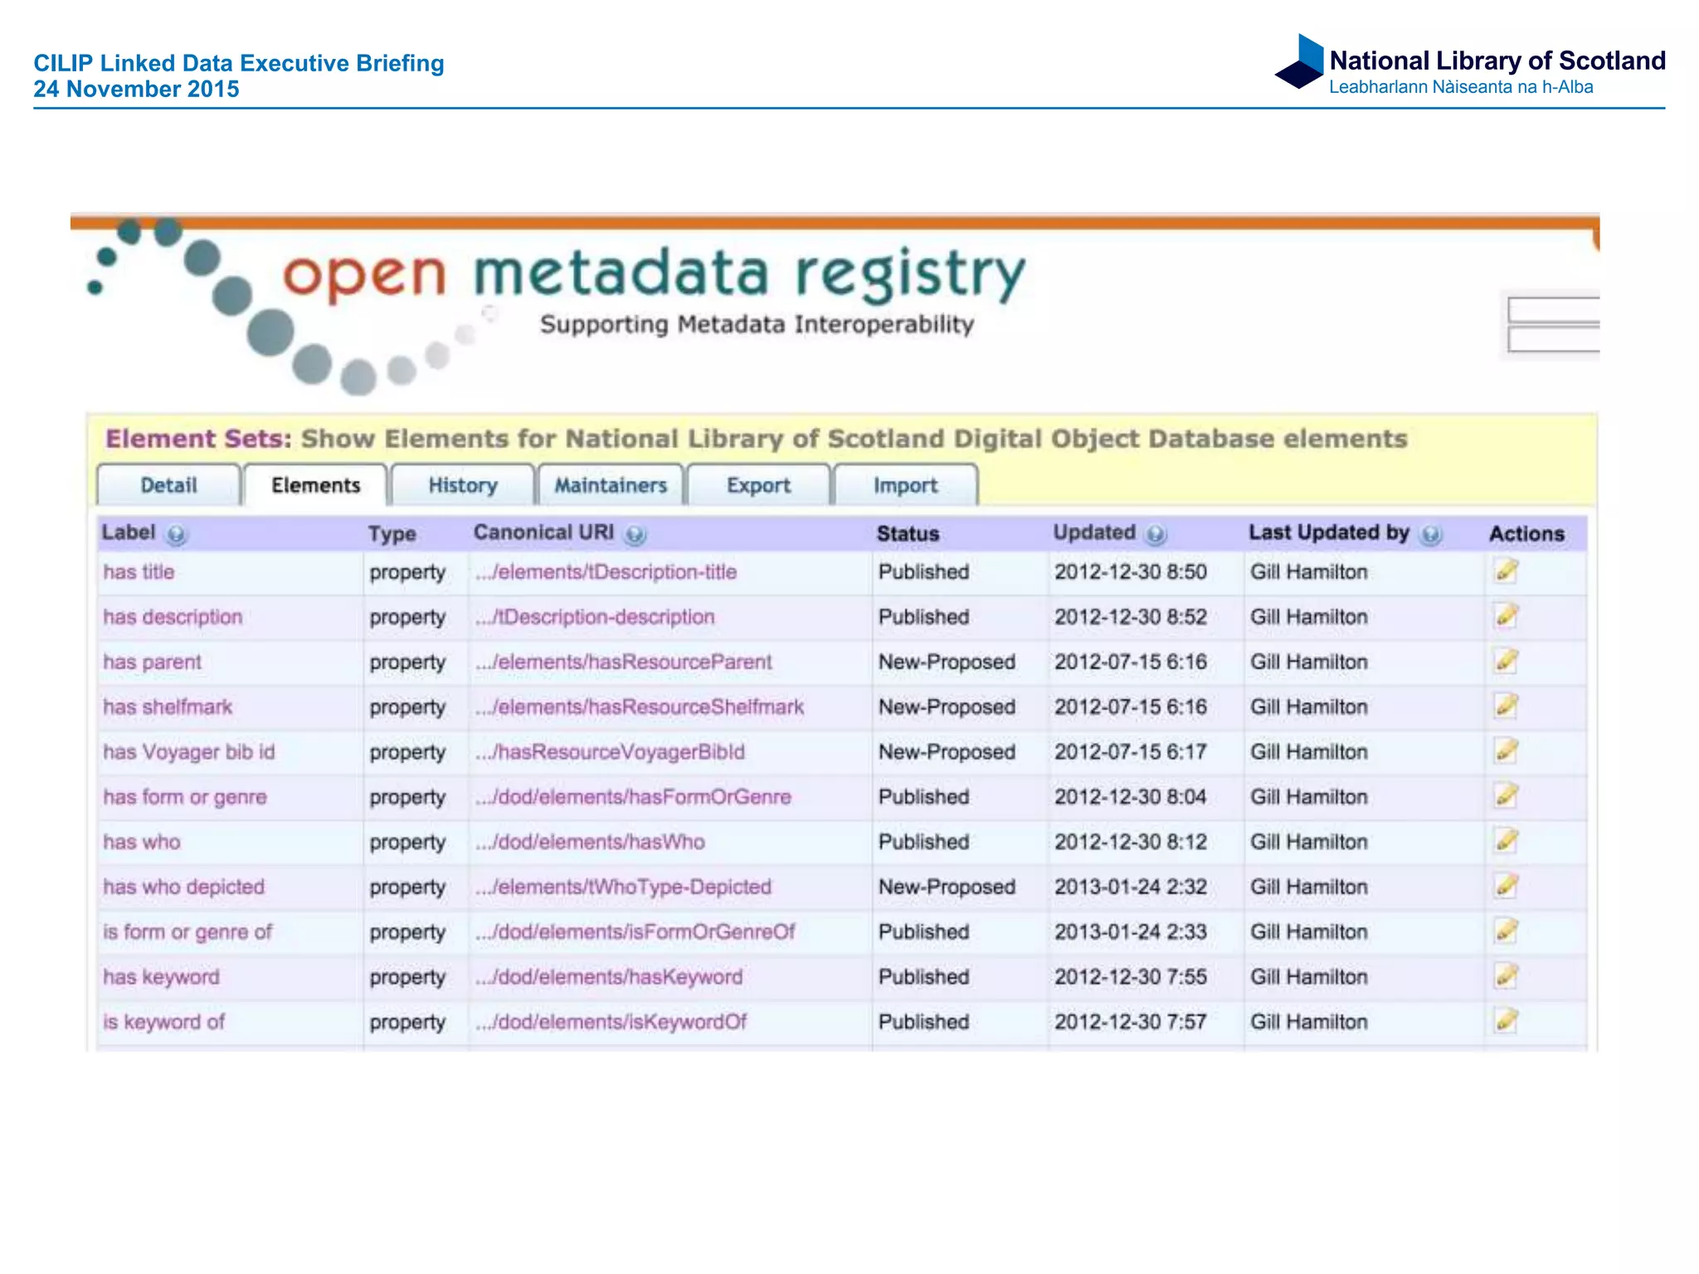The image size is (1699, 1274).
Task: Click the upper input field at the header's right
Action: (1554, 309)
